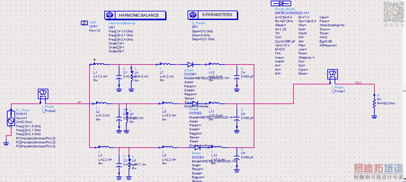Select the Vj=0.15 V diode parameter
Viewport: 406px width, 182px height.
point(282,45)
